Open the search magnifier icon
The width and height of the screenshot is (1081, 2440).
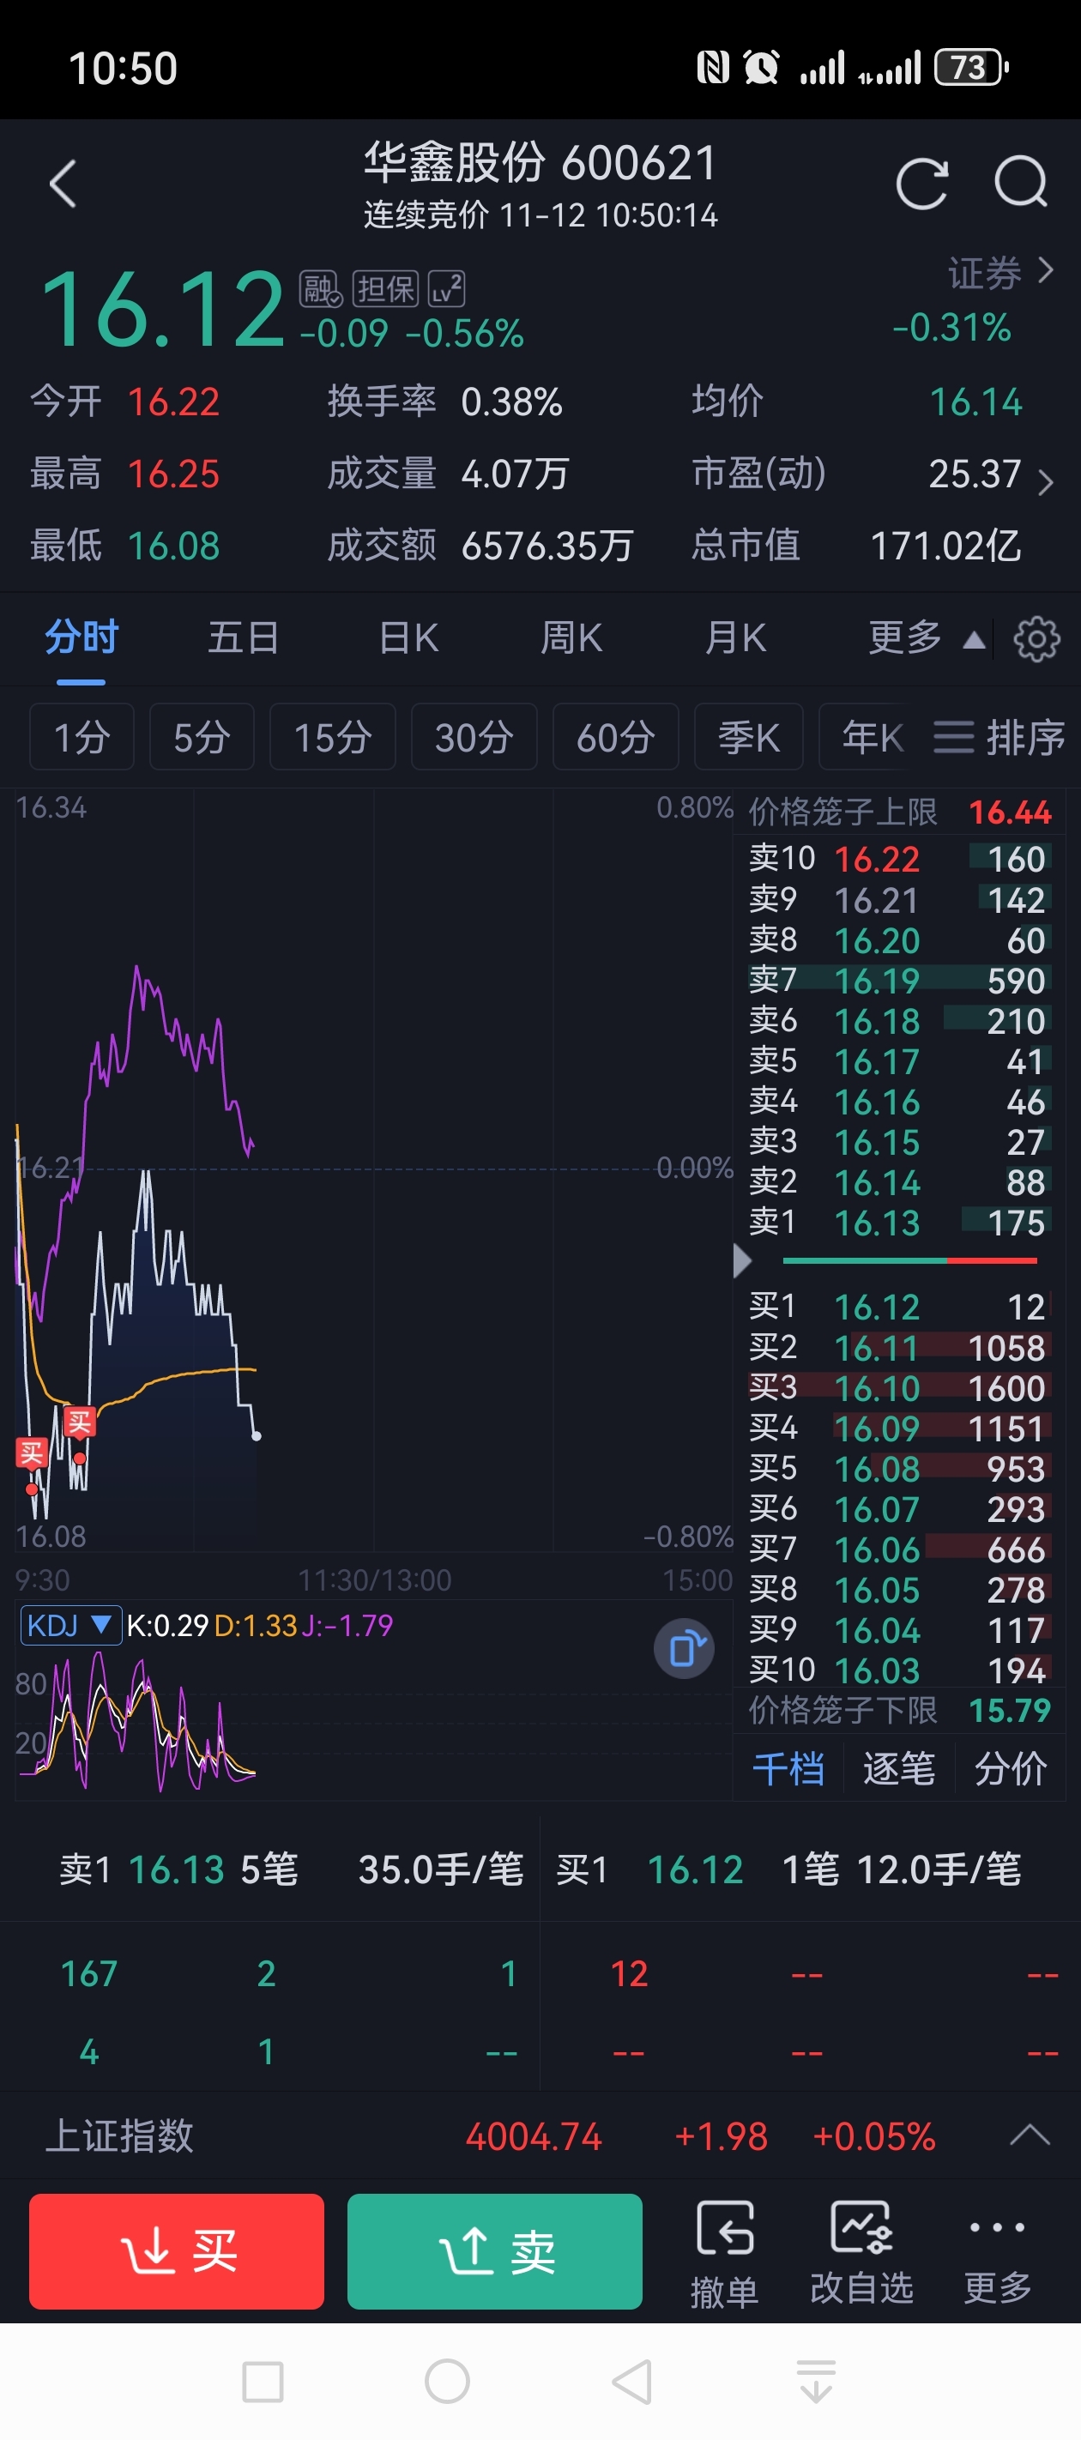pos(1021,182)
